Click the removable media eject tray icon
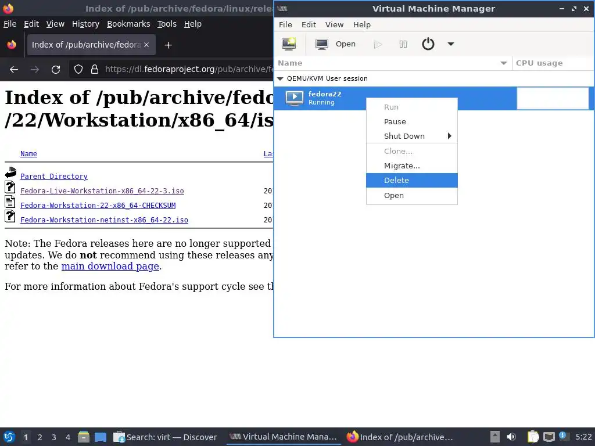This screenshot has height=446, width=595. [495, 437]
